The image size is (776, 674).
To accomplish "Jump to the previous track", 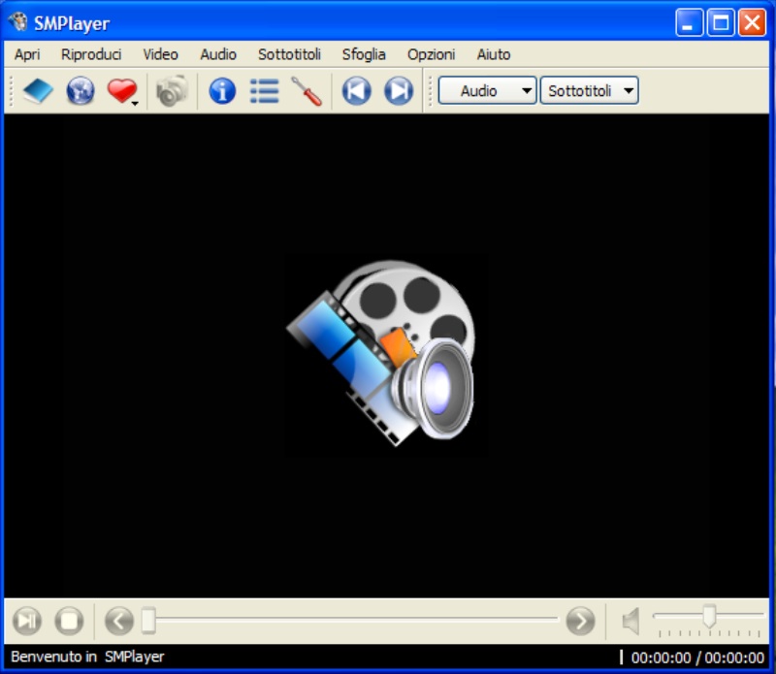I will [x=356, y=91].
